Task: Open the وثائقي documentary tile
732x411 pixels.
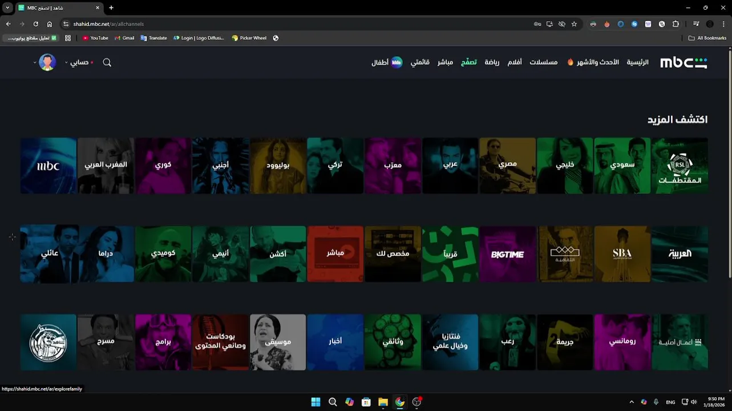Action: tap(393, 342)
